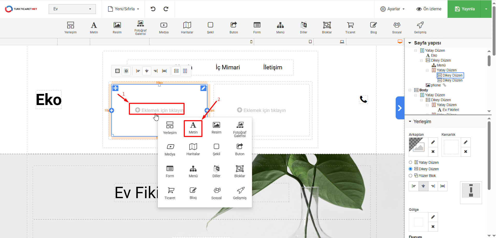Click the undo arrow in top bar
The height and width of the screenshot is (238, 496).
click(x=153, y=9)
